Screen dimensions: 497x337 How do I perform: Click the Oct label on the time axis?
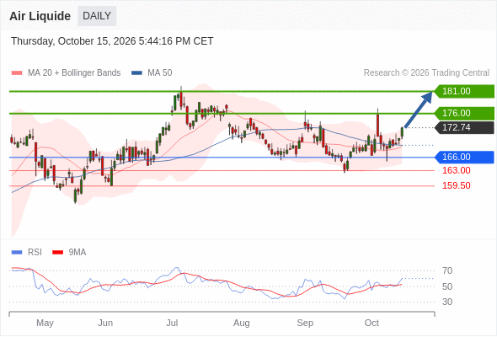tap(371, 323)
